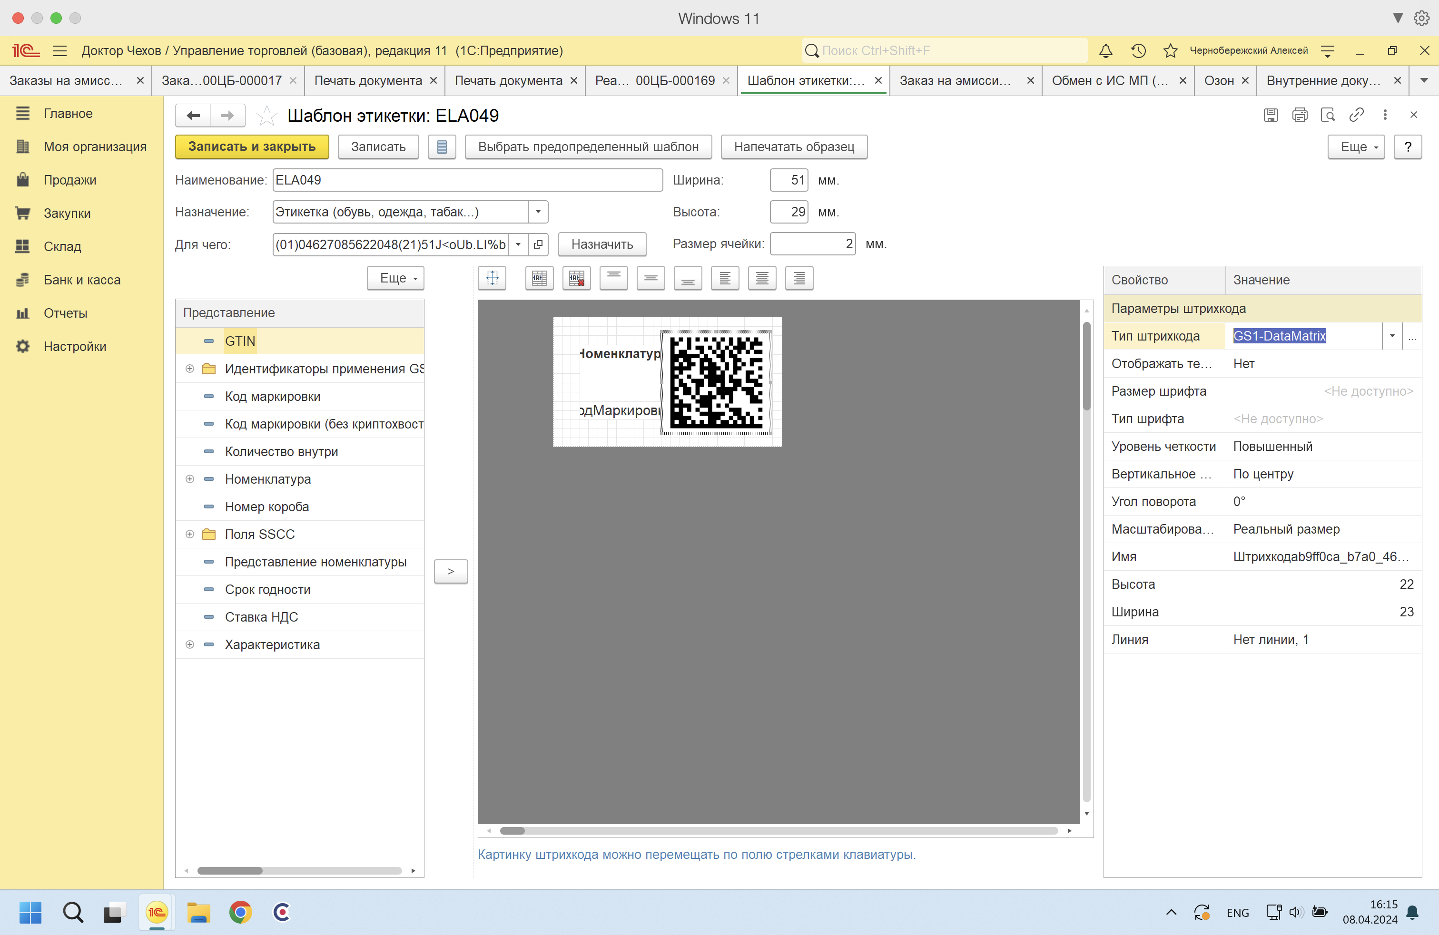Click the Ширина input field
This screenshot has height=935, width=1439.
[788, 180]
